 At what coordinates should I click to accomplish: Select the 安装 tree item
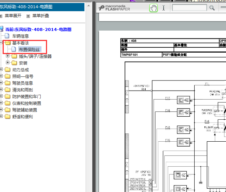(x=23, y=63)
